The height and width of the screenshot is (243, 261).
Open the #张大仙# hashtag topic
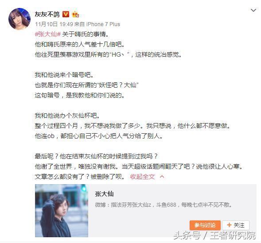[47, 34]
